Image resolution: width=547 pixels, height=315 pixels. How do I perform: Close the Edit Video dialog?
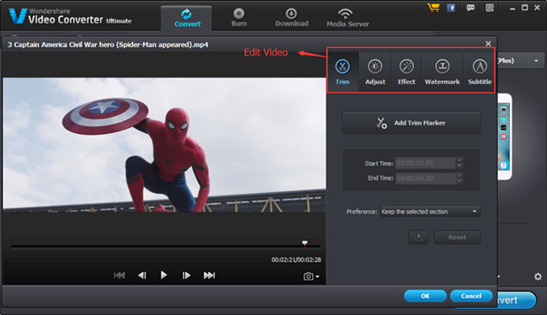[x=488, y=44]
